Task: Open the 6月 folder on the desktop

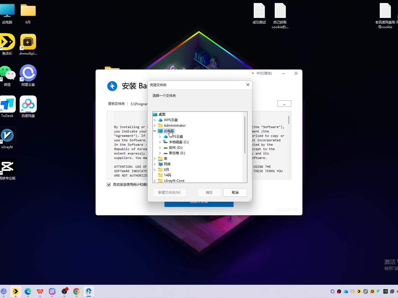Action: click(x=28, y=14)
